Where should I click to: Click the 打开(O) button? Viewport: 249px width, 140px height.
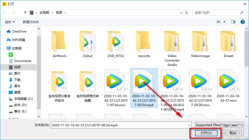click(206, 133)
